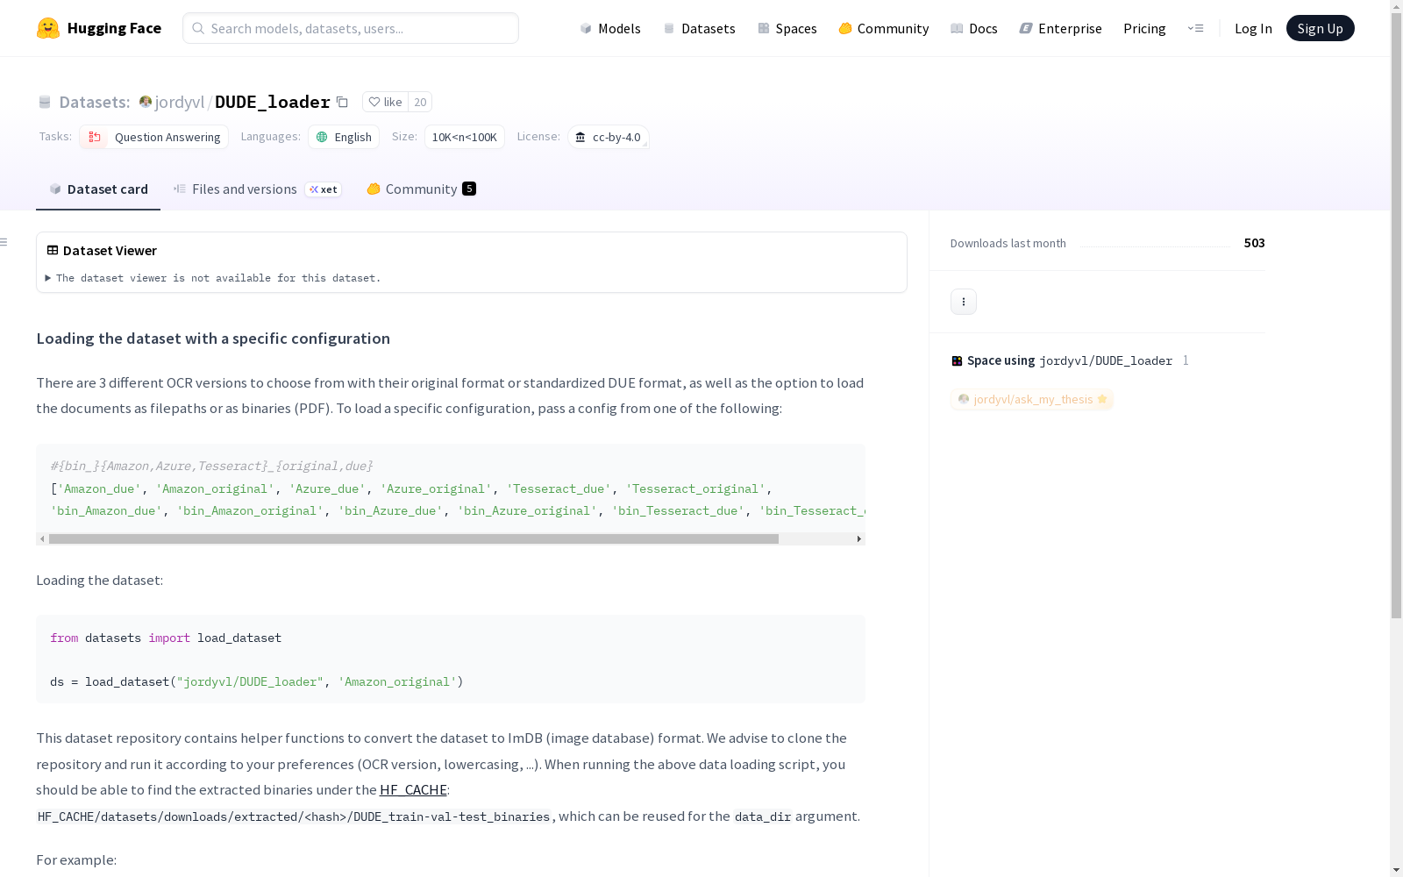Open the Docs page
The width and height of the screenshot is (1403, 877).
click(974, 28)
